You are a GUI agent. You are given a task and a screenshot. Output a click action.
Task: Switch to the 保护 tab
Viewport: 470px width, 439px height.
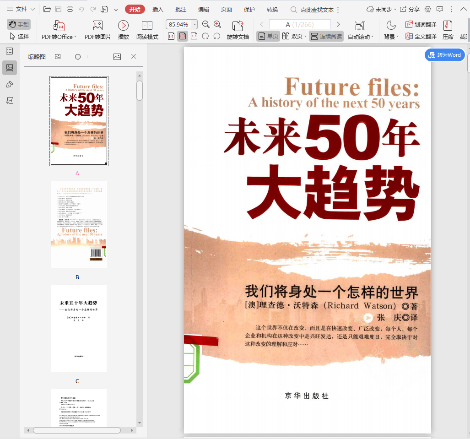coord(249,9)
